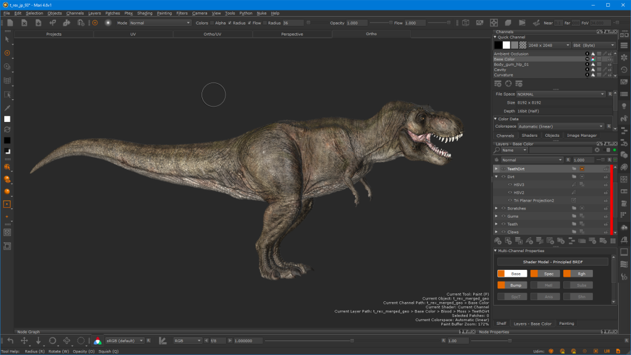Screen dimensions: 631x355
Task: Hide the Dirt layer group via eye icon
Action: click(503, 177)
